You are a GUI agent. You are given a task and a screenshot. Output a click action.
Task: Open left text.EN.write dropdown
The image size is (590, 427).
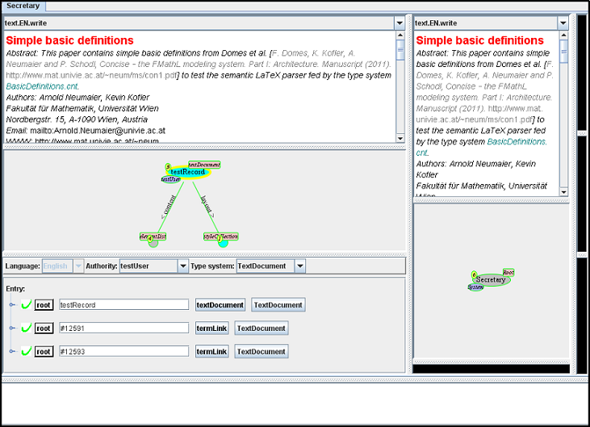400,23
